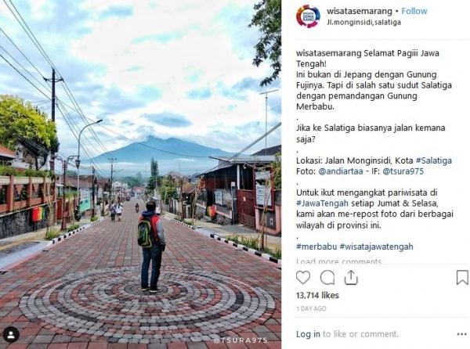Open the three-dot more options menu

461,334
